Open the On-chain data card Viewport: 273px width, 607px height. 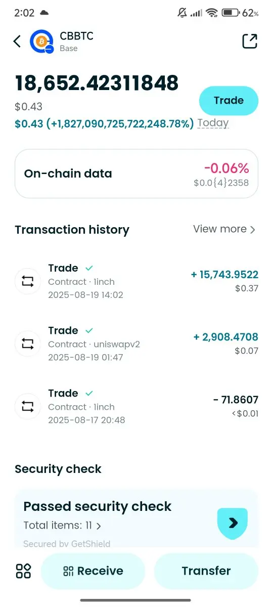[136, 174]
